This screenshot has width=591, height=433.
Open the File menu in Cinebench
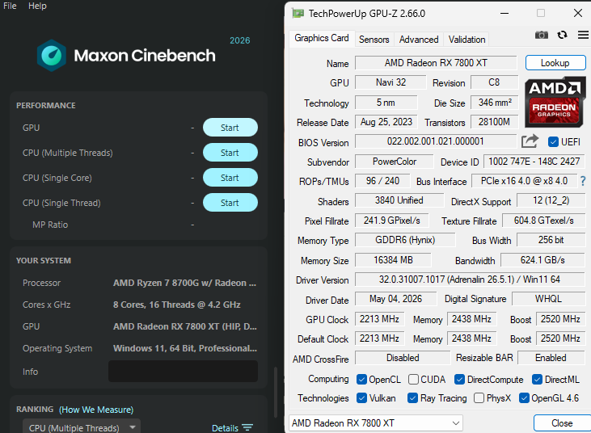point(10,6)
